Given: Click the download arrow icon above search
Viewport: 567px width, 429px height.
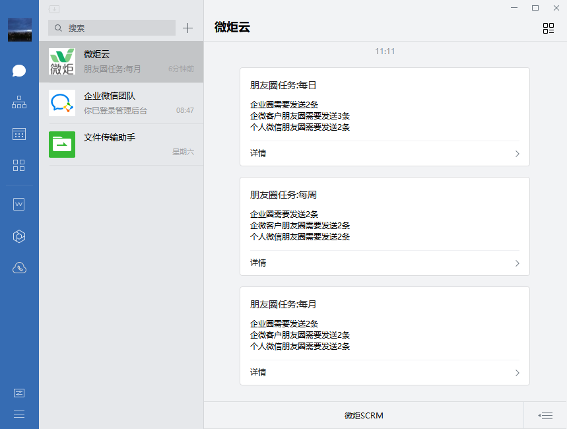Looking at the screenshot, I should [x=54, y=9].
